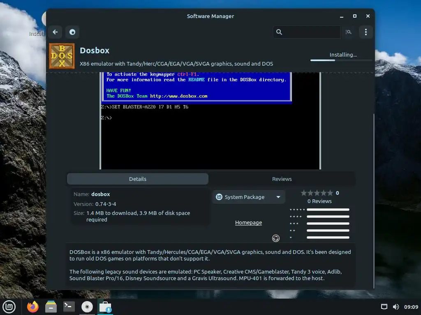Close the Software Manager window

[368, 16]
